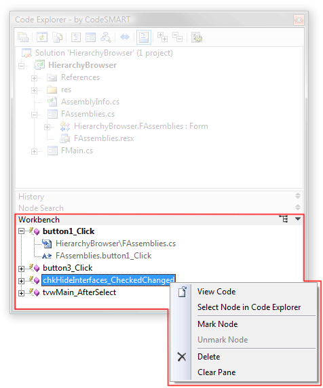Click the collapse all nodes toolbar icon
This screenshot has width=323, height=388.
(177, 37)
